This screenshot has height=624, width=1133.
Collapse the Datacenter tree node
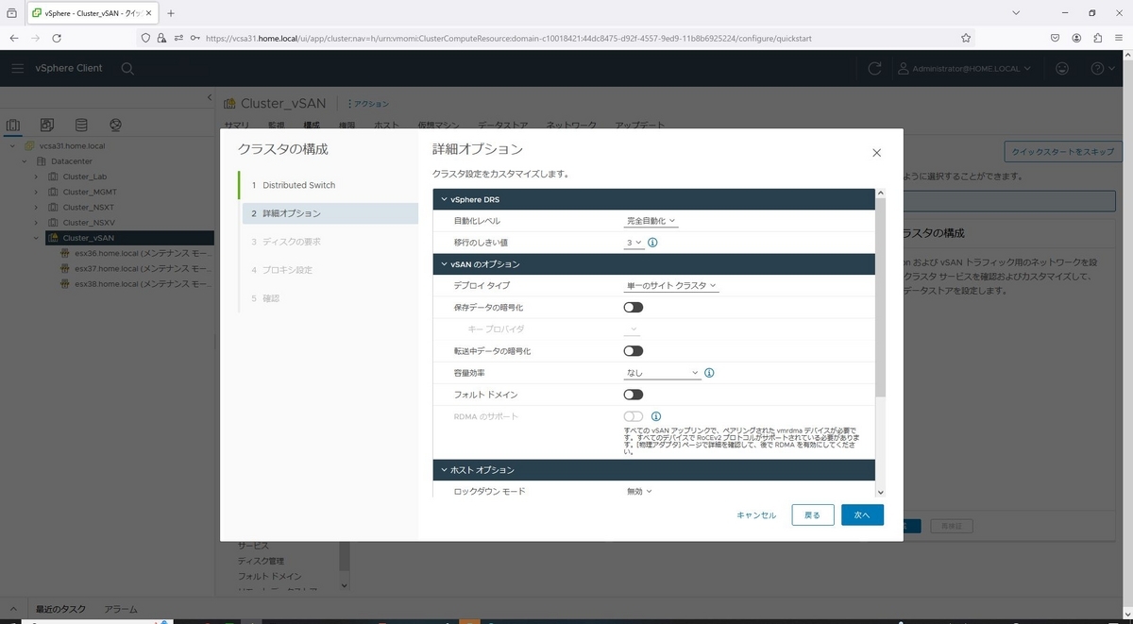tap(25, 161)
